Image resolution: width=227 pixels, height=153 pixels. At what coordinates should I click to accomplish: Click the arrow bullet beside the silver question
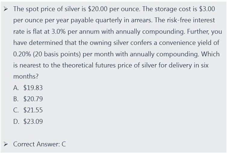pyautogui.click(x=6, y=9)
